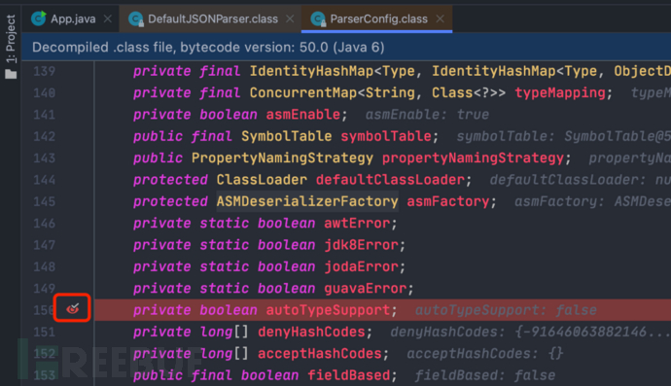The width and height of the screenshot is (671, 386).
Task: Switch to the DefaultJSONParser.class tab
Action: click(x=213, y=18)
